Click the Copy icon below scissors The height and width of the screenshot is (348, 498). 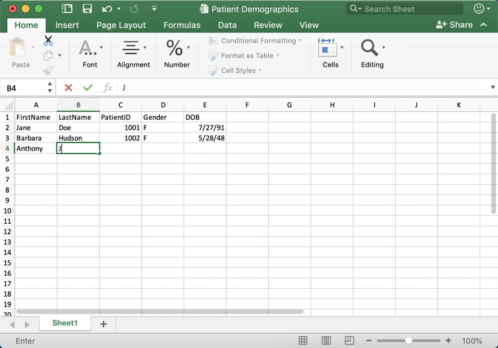(x=48, y=56)
